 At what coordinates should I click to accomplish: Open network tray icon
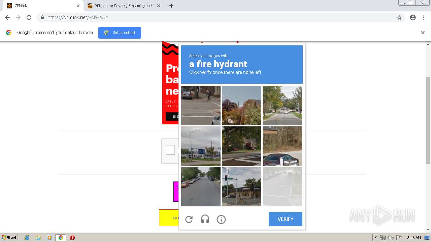(x=383, y=238)
